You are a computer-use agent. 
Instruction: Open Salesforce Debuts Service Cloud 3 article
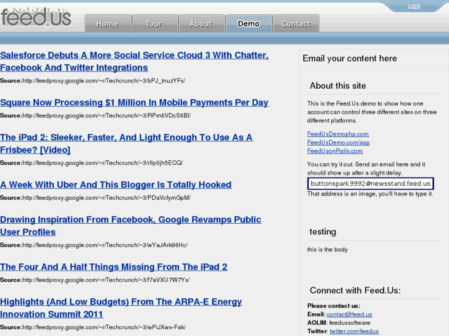(x=134, y=61)
